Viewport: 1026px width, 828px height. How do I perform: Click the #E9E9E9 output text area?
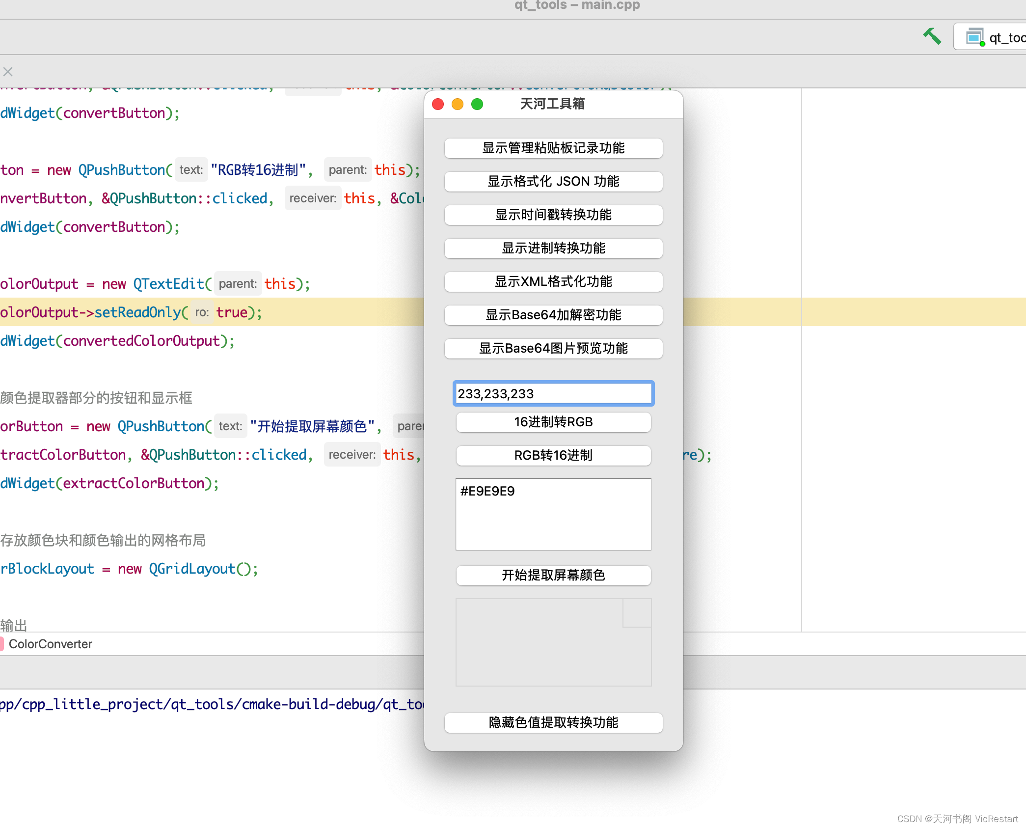[553, 514]
